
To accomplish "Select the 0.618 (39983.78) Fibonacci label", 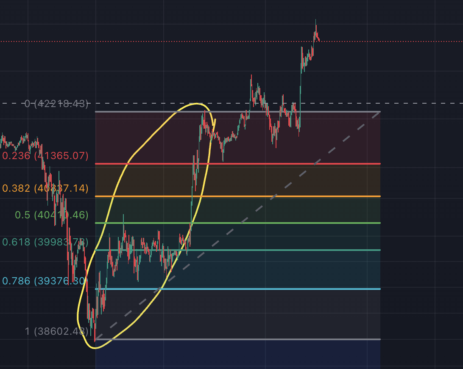I will tap(45, 242).
